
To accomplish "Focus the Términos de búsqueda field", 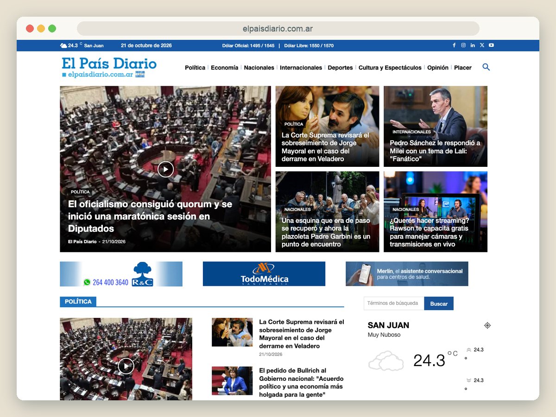I will point(394,303).
